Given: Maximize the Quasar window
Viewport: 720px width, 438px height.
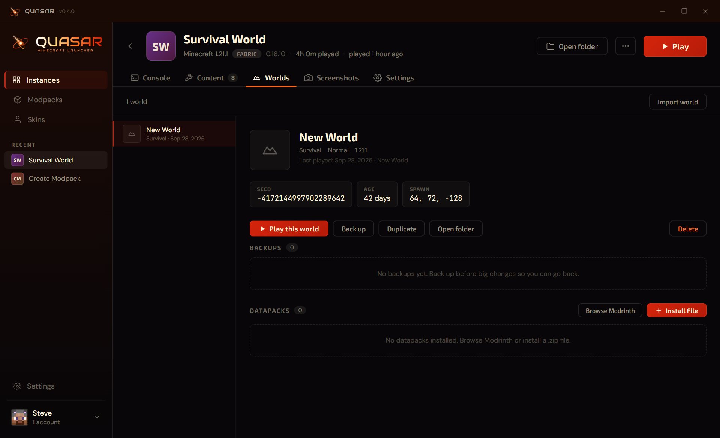Looking at the screenshot, I should click(x=684, y=11).
